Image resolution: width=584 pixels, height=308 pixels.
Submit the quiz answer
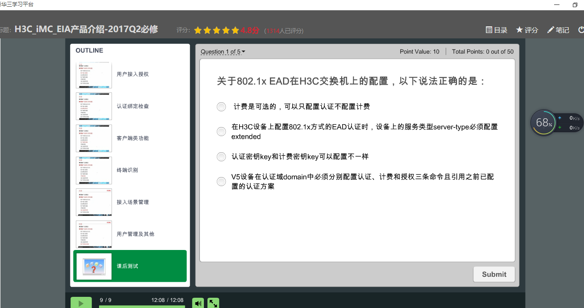(x=494, y=275)
